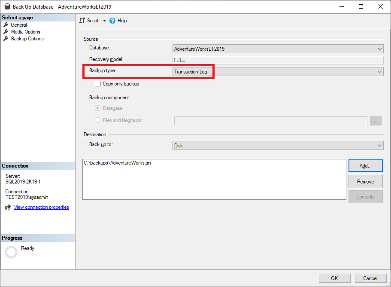Open the Database dropdown

coord(379,49)
